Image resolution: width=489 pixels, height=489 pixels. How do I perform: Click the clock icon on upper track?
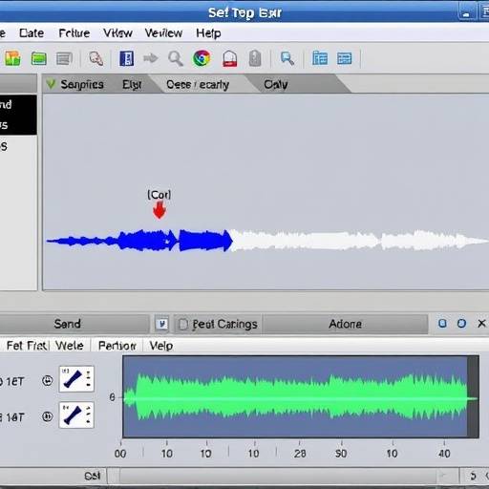[x=48, y=381]
